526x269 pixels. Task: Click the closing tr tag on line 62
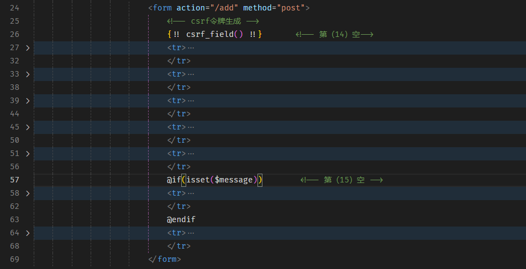tap(179, 206)
